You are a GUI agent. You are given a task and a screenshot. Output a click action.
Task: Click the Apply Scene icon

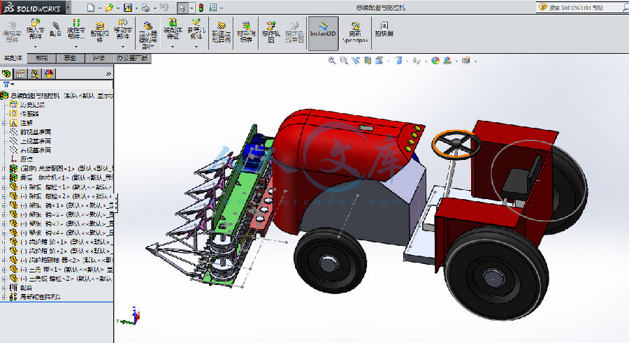pos(447,61)
